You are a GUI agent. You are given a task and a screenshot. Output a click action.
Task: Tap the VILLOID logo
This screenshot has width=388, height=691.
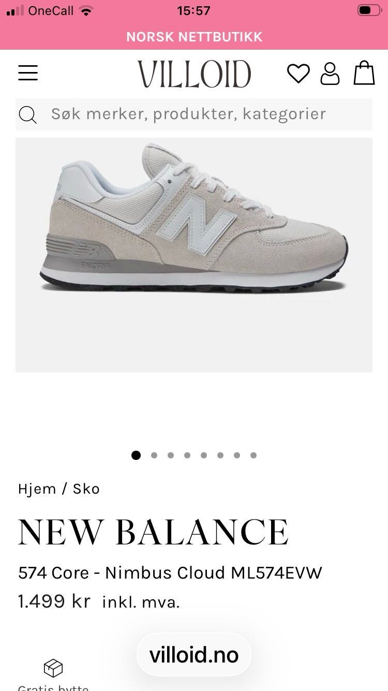coord(195,74)
